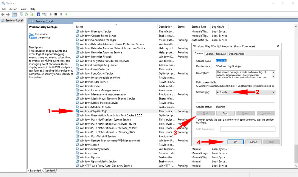Click the Export List toolbar icon
The height and width of the screenshot is (177, 298).
(32, 14)
